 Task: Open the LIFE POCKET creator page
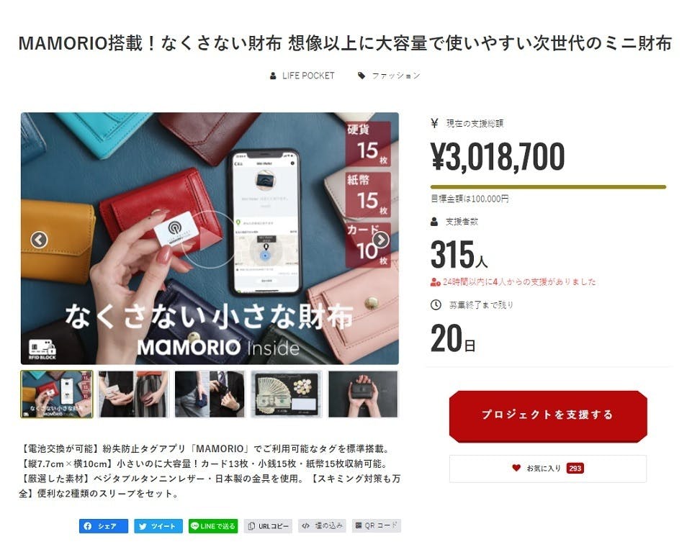pos(308,76)
